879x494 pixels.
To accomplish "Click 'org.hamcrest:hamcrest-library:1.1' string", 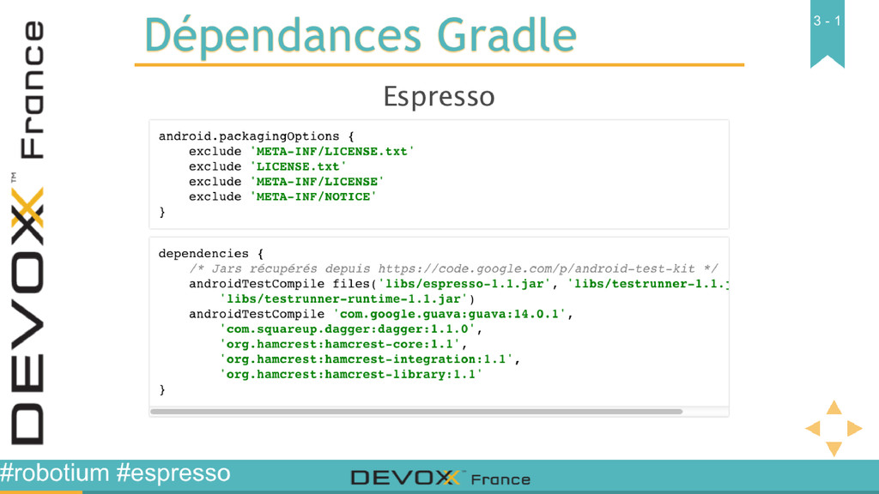I will click(351, 374).
